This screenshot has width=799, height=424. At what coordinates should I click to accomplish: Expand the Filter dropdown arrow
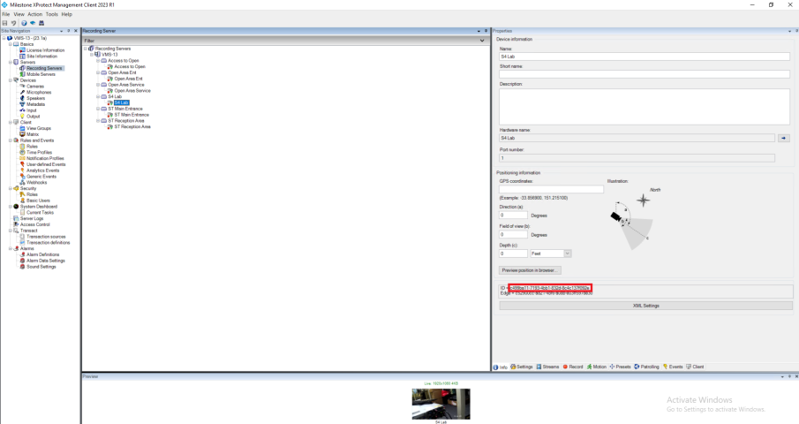[x=481, y=41]
